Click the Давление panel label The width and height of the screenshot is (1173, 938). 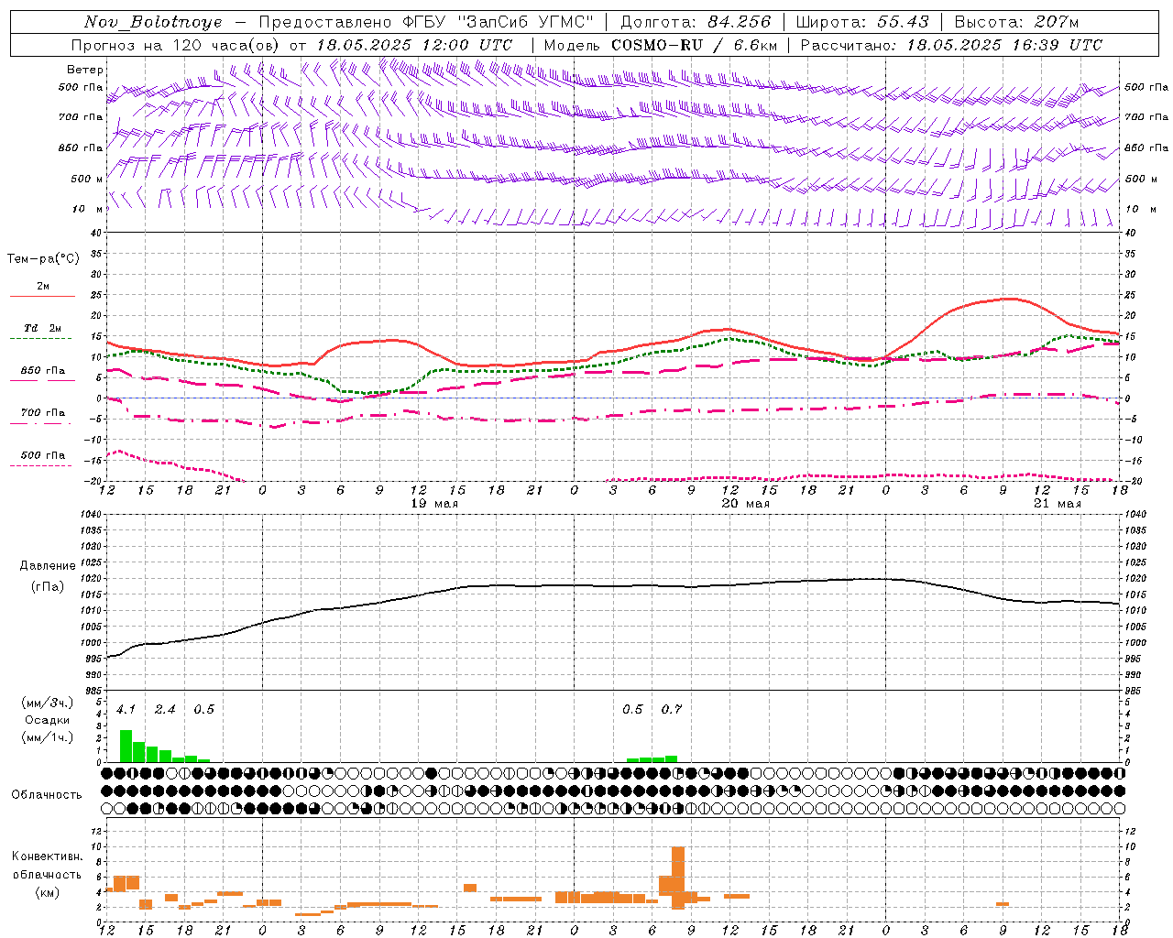[x=47, y=566]
